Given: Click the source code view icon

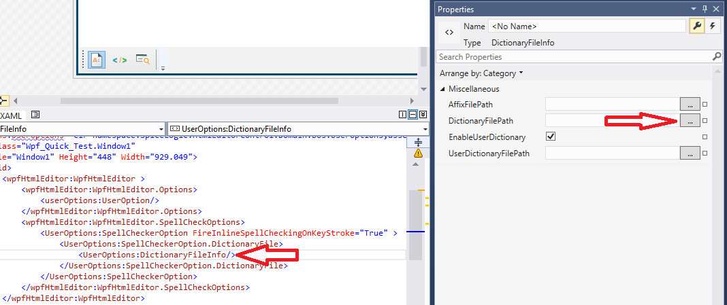Looking at the screenshot, I should [120, 60].
